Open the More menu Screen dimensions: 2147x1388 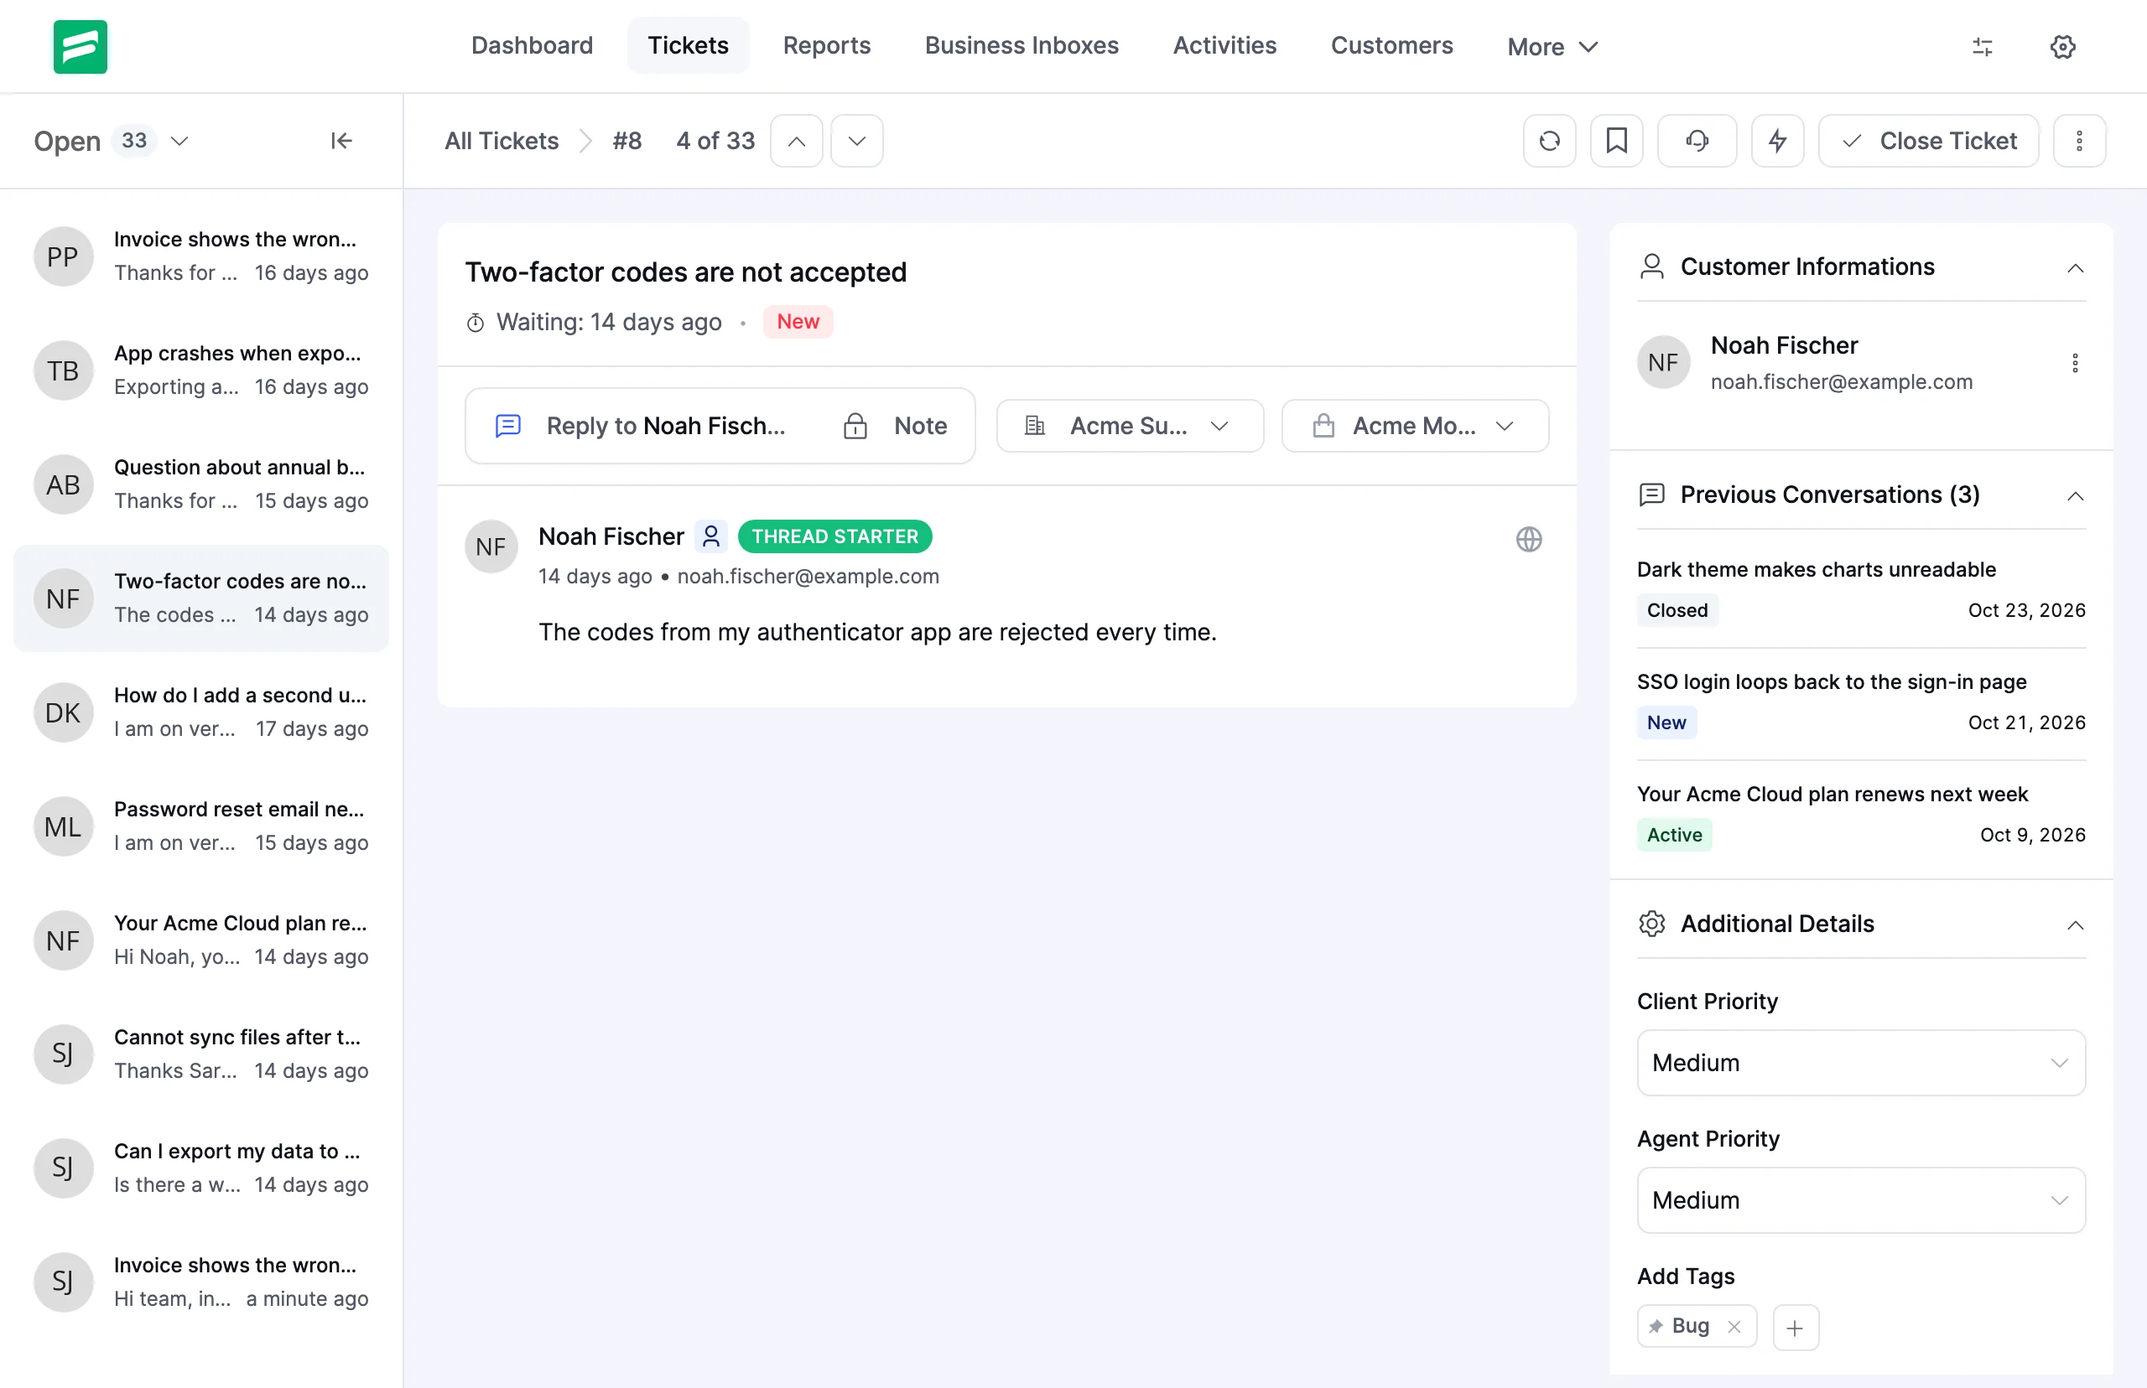(x=1552, y=47)
